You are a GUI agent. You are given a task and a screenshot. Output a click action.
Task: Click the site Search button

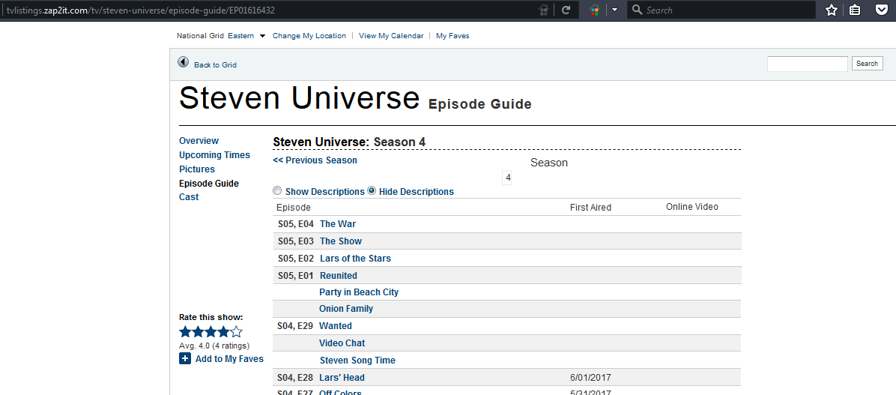(867, 64)
